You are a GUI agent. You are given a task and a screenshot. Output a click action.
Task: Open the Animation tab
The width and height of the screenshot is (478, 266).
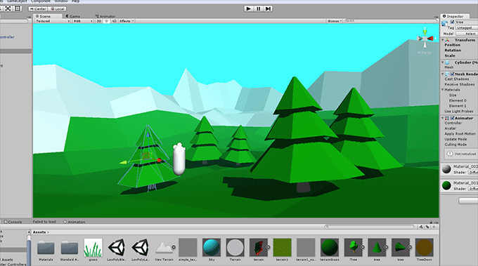click(x=75, y=222)
